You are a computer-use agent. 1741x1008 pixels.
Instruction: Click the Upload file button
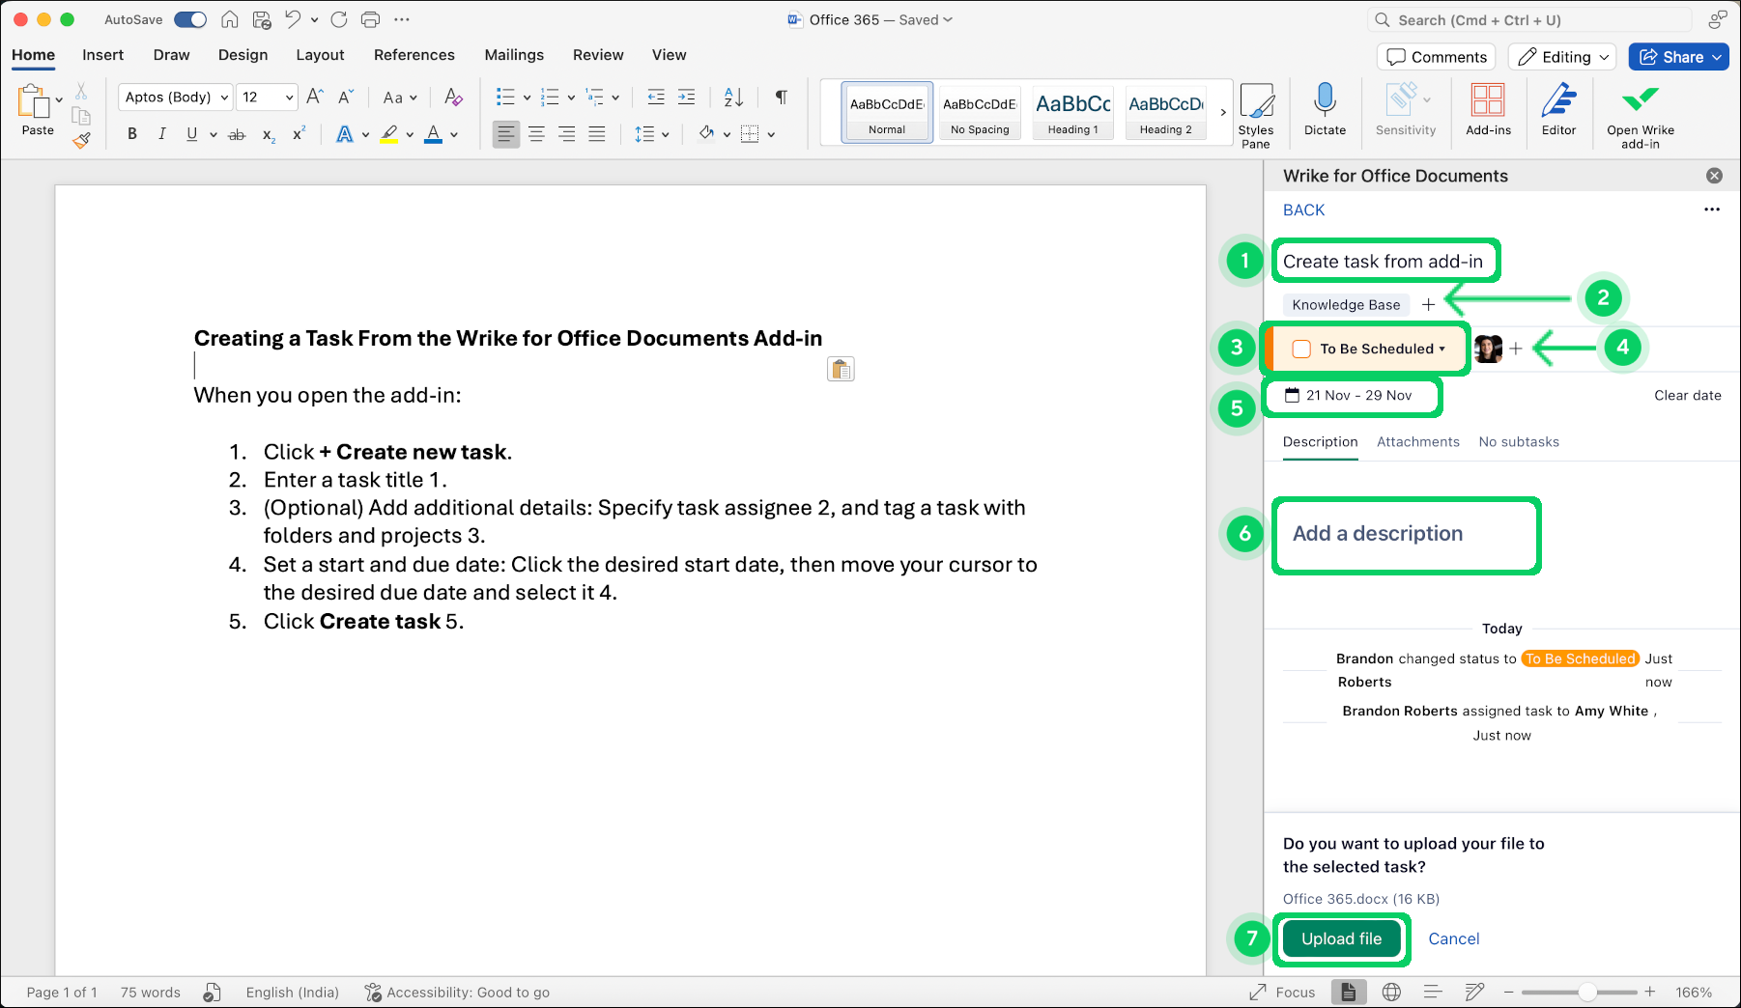click(1341, 938)
